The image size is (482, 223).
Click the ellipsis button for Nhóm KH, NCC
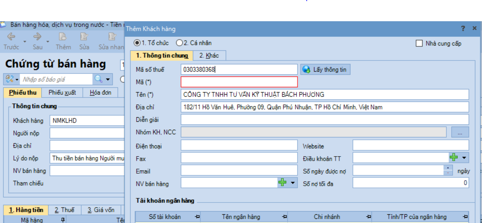coord(460,132)
